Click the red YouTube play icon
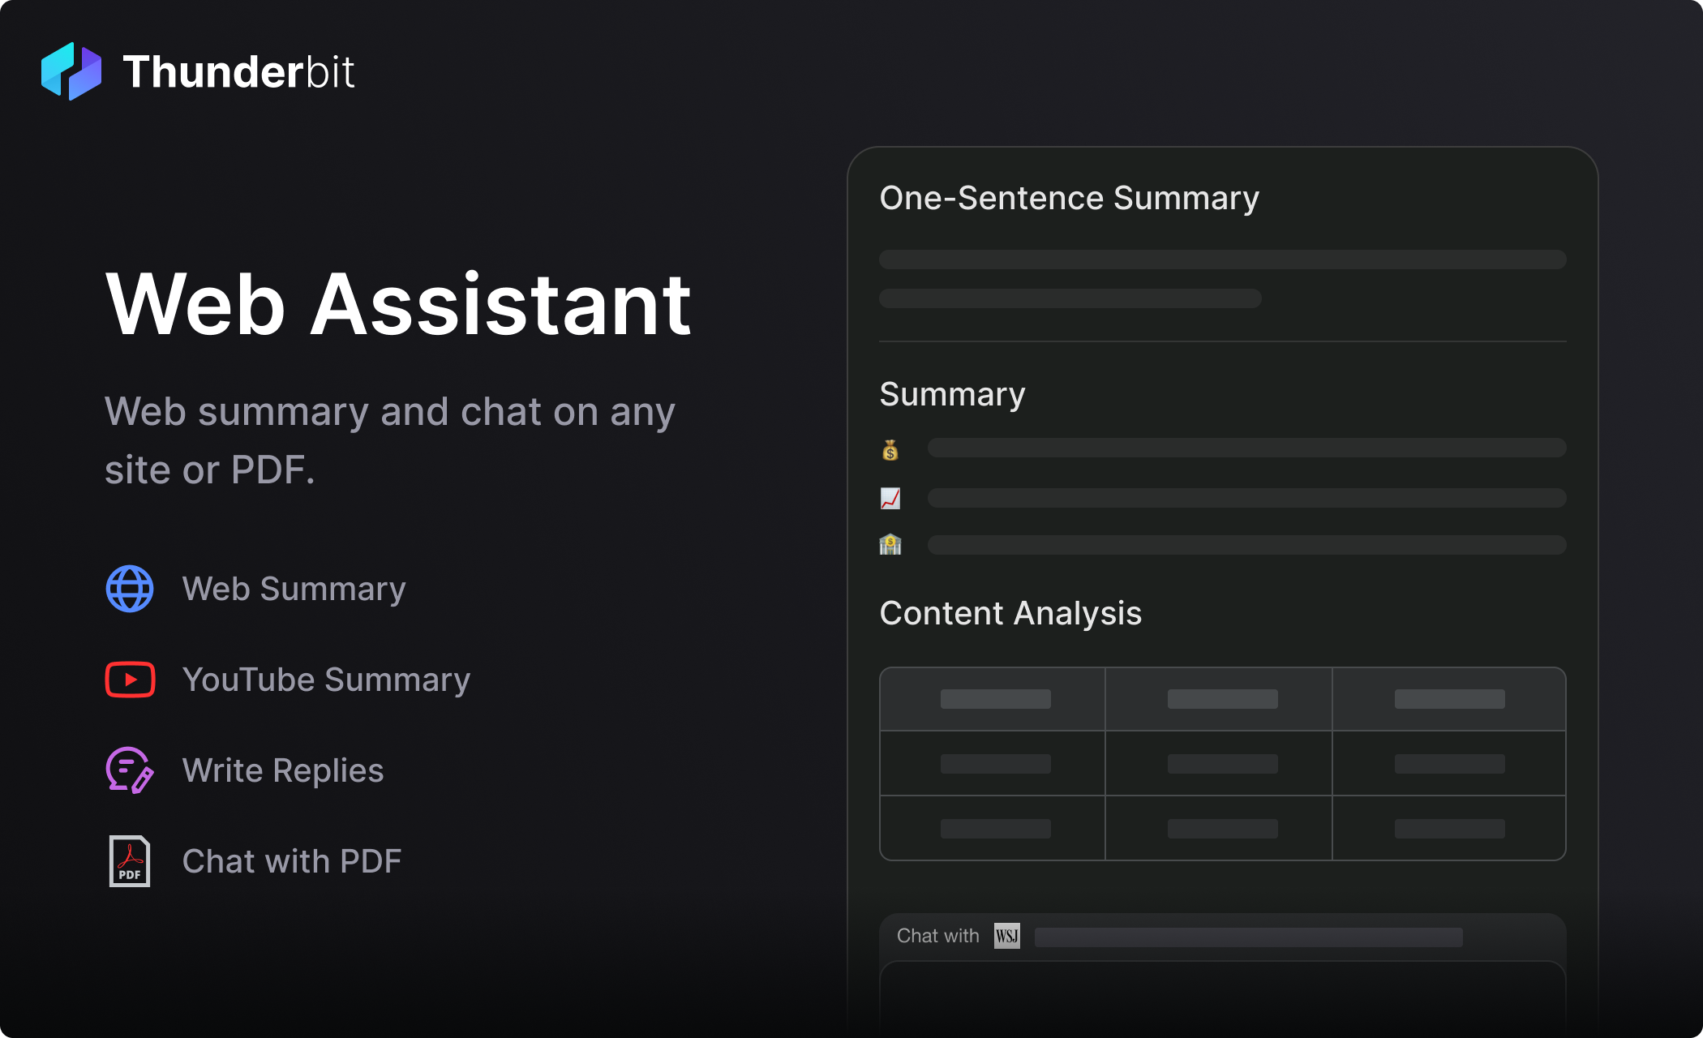1703x1038 pixels. tap(130, 680)
